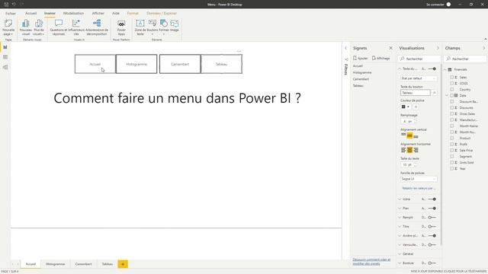488x274 pixels.
Task: Expand the Filtres pane chevron
Action: coord(345,48)
